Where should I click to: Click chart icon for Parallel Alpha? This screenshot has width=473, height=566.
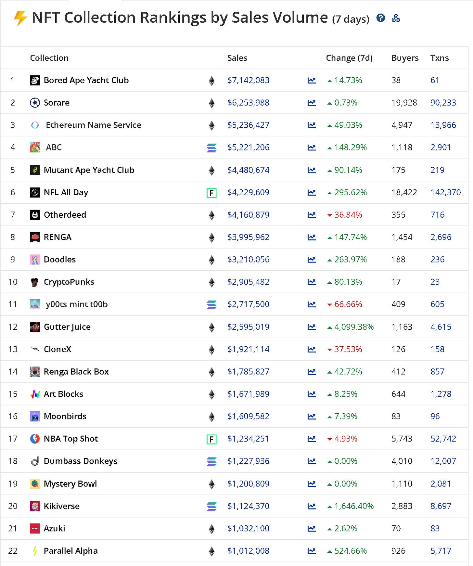pos(312,551)
